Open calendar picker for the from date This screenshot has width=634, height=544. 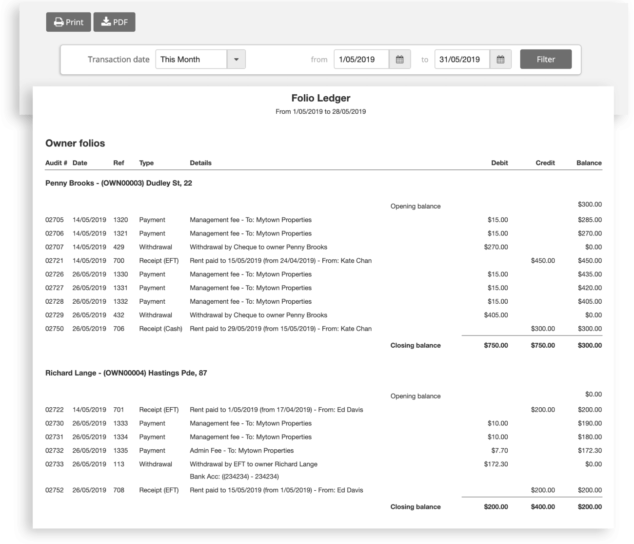coord(399,60)
